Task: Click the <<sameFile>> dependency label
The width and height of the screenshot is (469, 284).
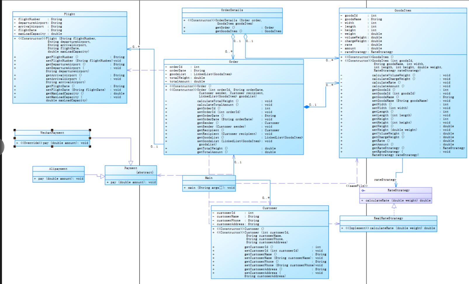Action: point(356,186)
